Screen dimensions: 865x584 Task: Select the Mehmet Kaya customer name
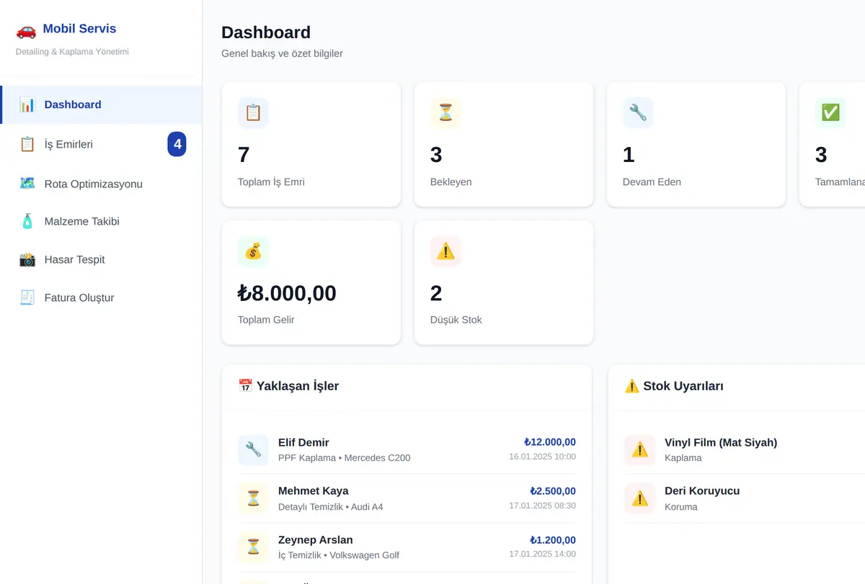coord(314,491)
